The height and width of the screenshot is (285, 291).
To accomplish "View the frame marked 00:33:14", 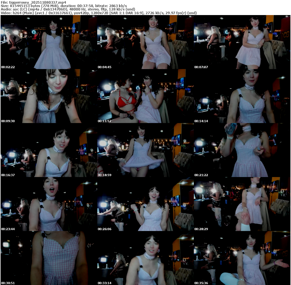I will point(145,258).
